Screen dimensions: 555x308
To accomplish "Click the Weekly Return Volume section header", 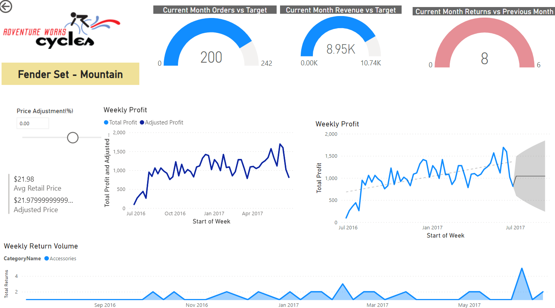I will point(40,246).
